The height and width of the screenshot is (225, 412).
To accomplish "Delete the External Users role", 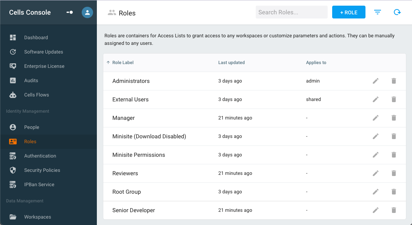I will (393, 99).
